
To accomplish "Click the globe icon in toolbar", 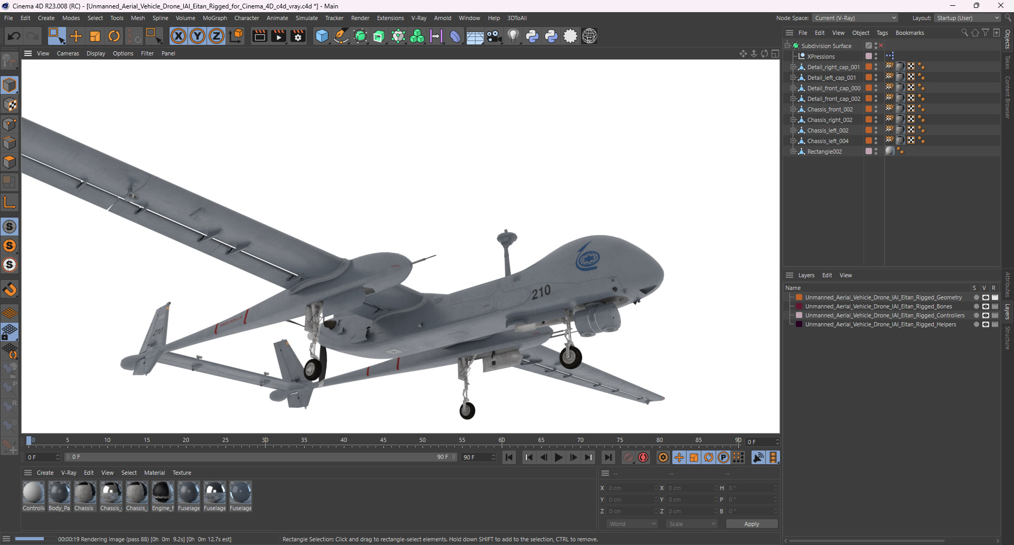I will pos(590,36).
